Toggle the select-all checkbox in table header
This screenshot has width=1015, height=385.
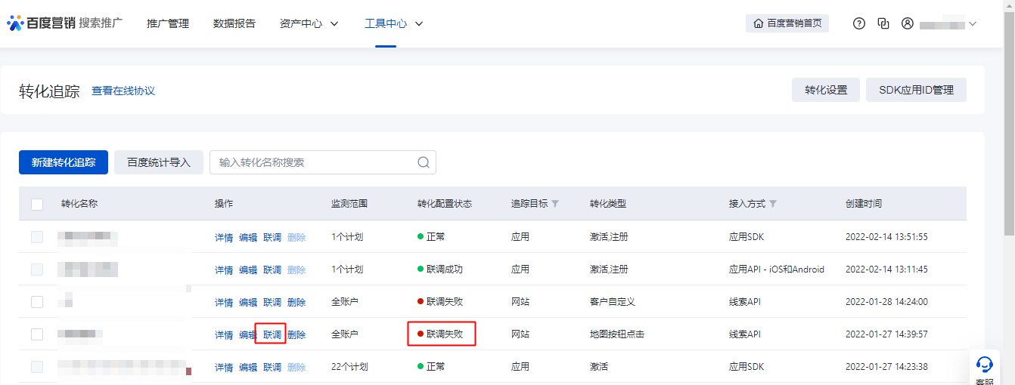(x=37, y=204)
